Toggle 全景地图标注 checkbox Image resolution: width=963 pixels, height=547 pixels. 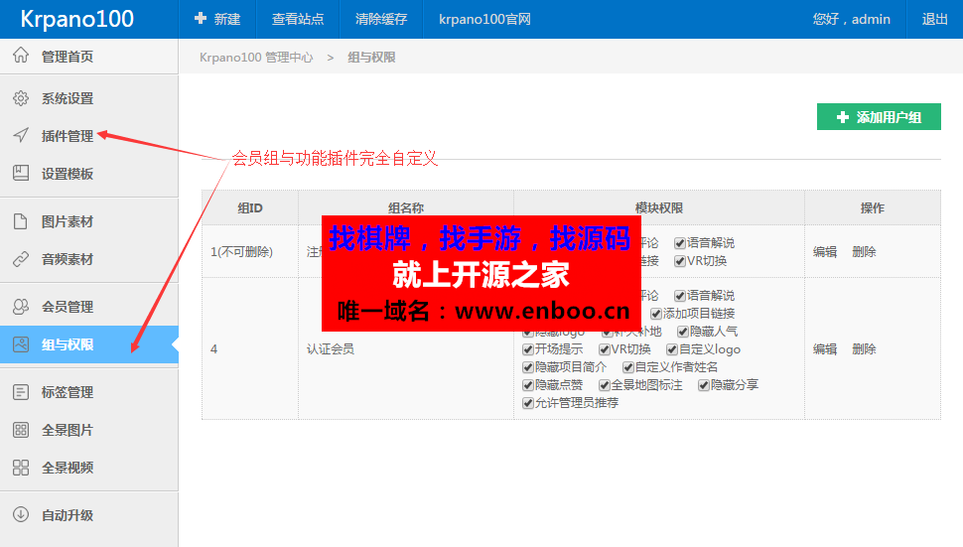tap(605, 385)
